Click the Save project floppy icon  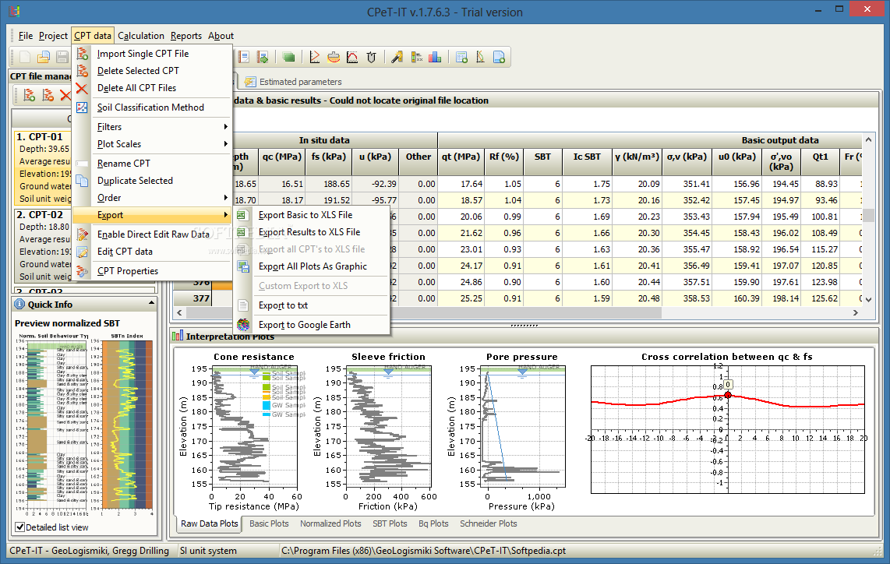tap(62, 57)
